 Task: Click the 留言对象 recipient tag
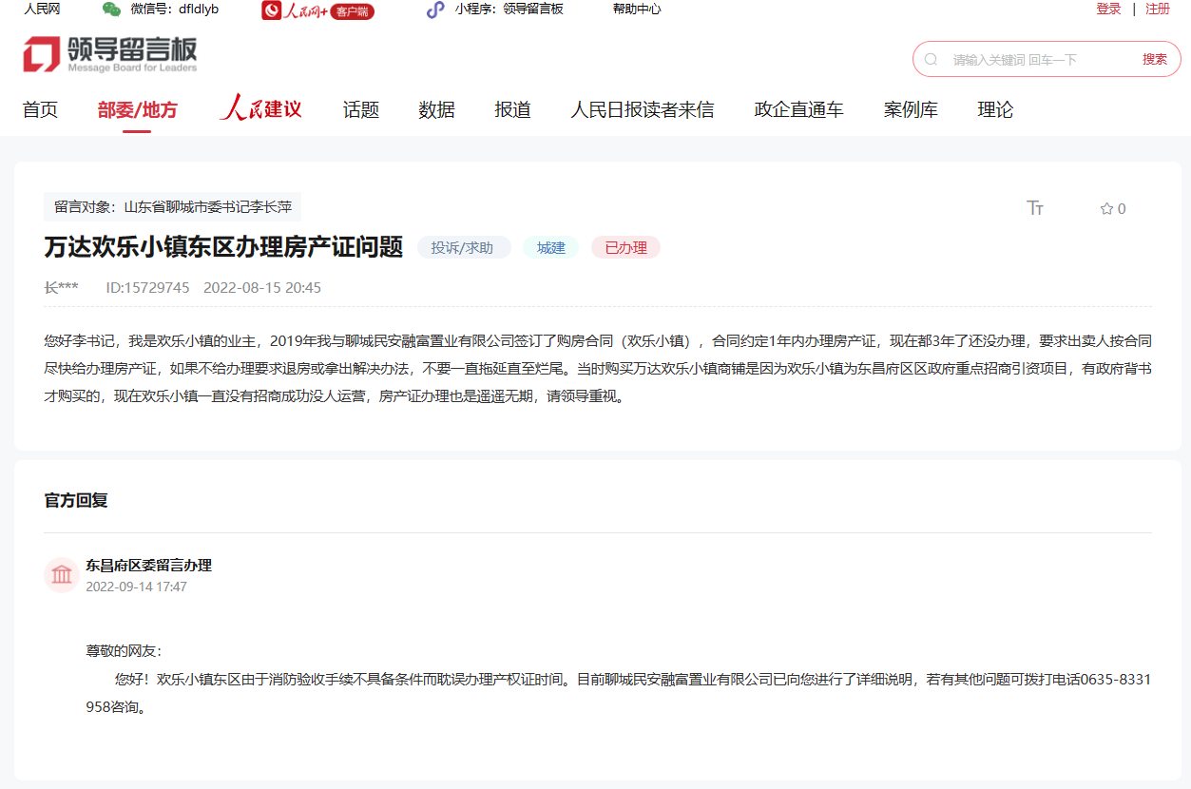[173, 207]
